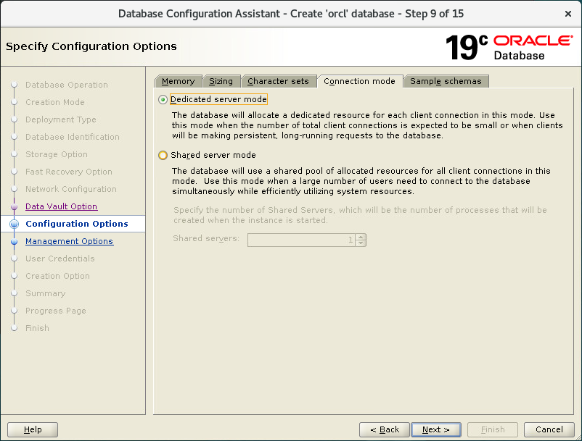Screen dimensions: 582x441
Task: Click the Configuration Options step bullet icon
Action: (x=14, y=224)
